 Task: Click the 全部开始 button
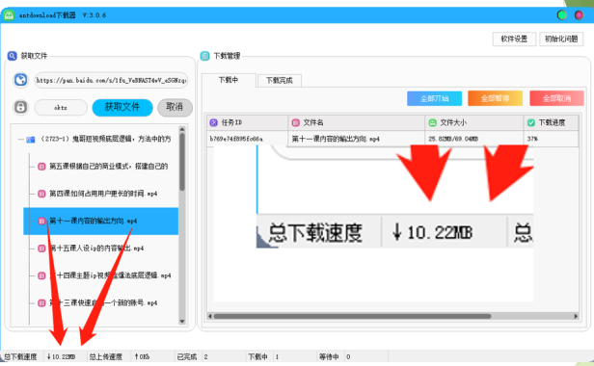(435, 98)
